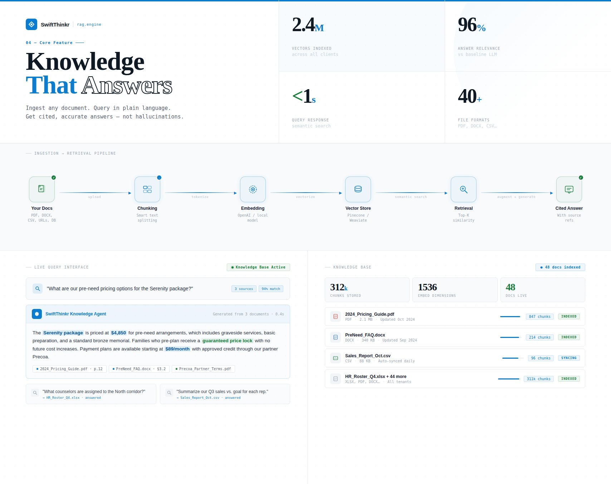Click the <1s Query Response metric
The height and width of the screenshot is (484, 611).
pyautogui.click(x=362, y=107)
